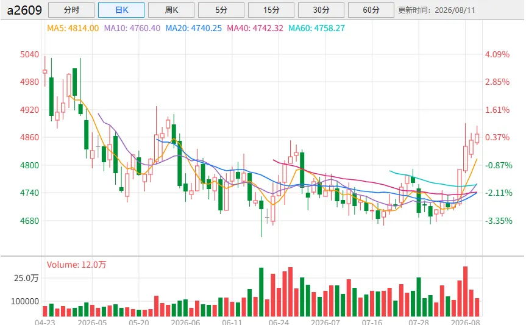Click the -2.11% percent axis label
The width and height of the screenshot is (526, 325).
click(499, 193)
